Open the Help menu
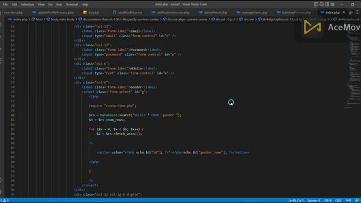361x203 pixels. pos(85,5)
